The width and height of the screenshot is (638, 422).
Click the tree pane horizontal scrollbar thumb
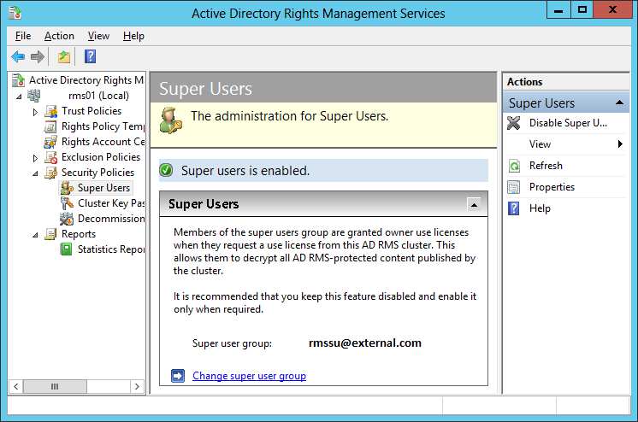[55, 386]
